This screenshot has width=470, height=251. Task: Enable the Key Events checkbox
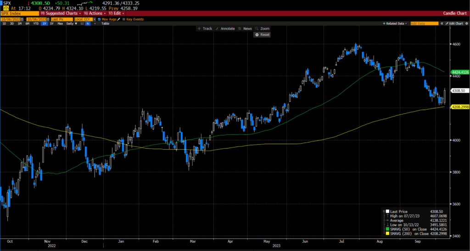click(x=124, y=19)
